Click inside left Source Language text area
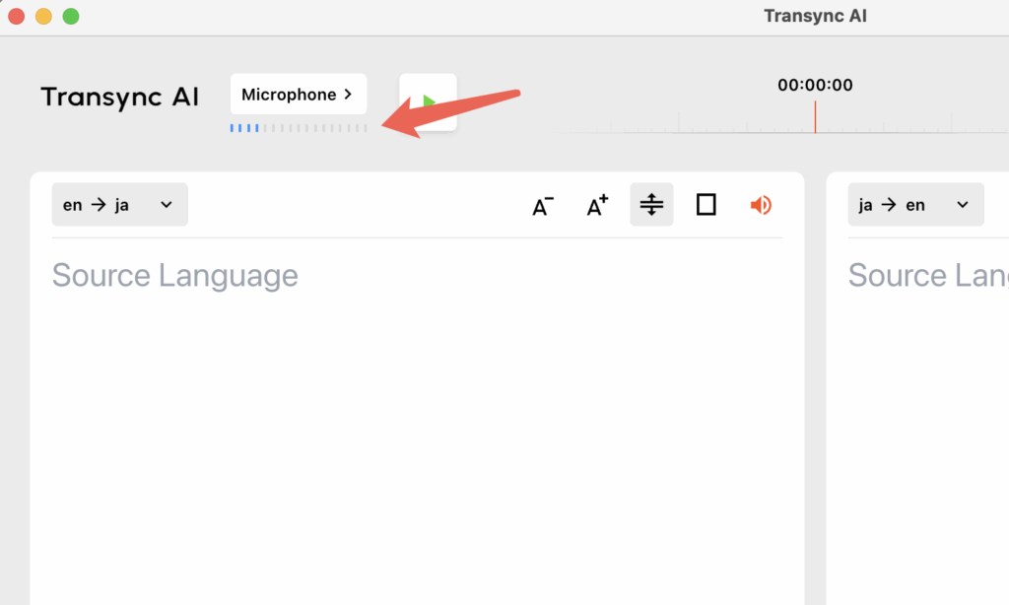The image size is (1009, 605). pos(416,414)
